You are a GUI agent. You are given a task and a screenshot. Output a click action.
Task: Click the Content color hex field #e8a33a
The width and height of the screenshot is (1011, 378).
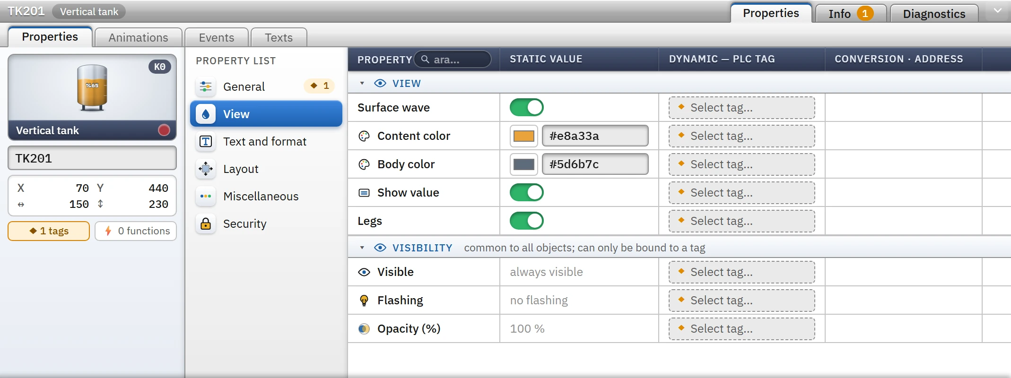(595, 136)
